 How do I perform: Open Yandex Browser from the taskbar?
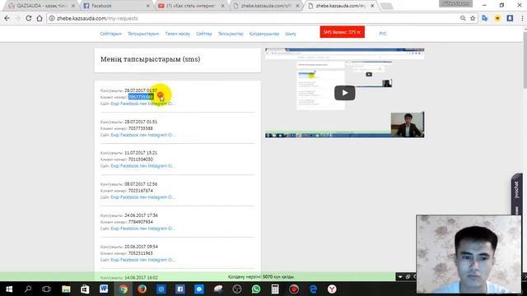point(332,289)
